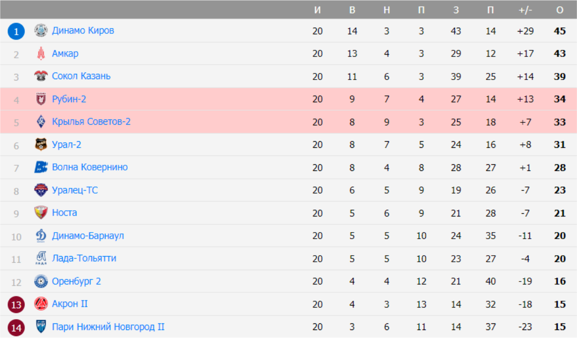Open the Динамо Киров team page

[x=83, y=31]
